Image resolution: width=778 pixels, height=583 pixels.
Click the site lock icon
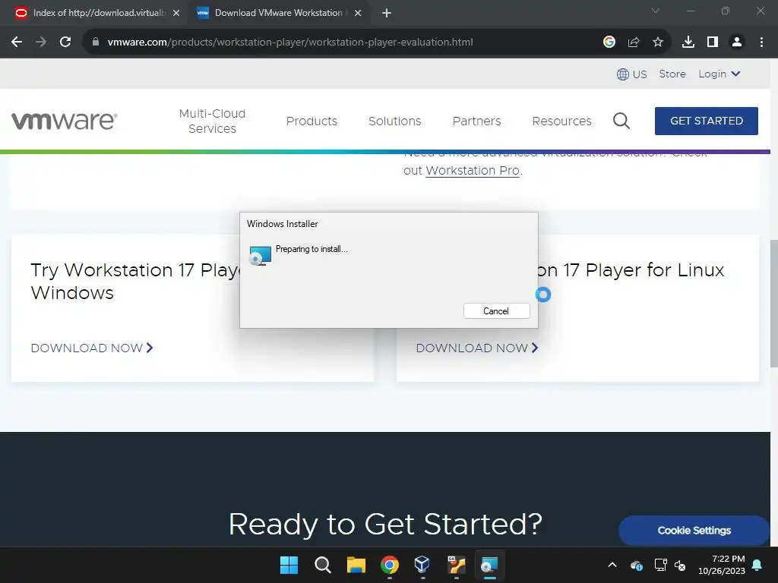pos(96,43)
